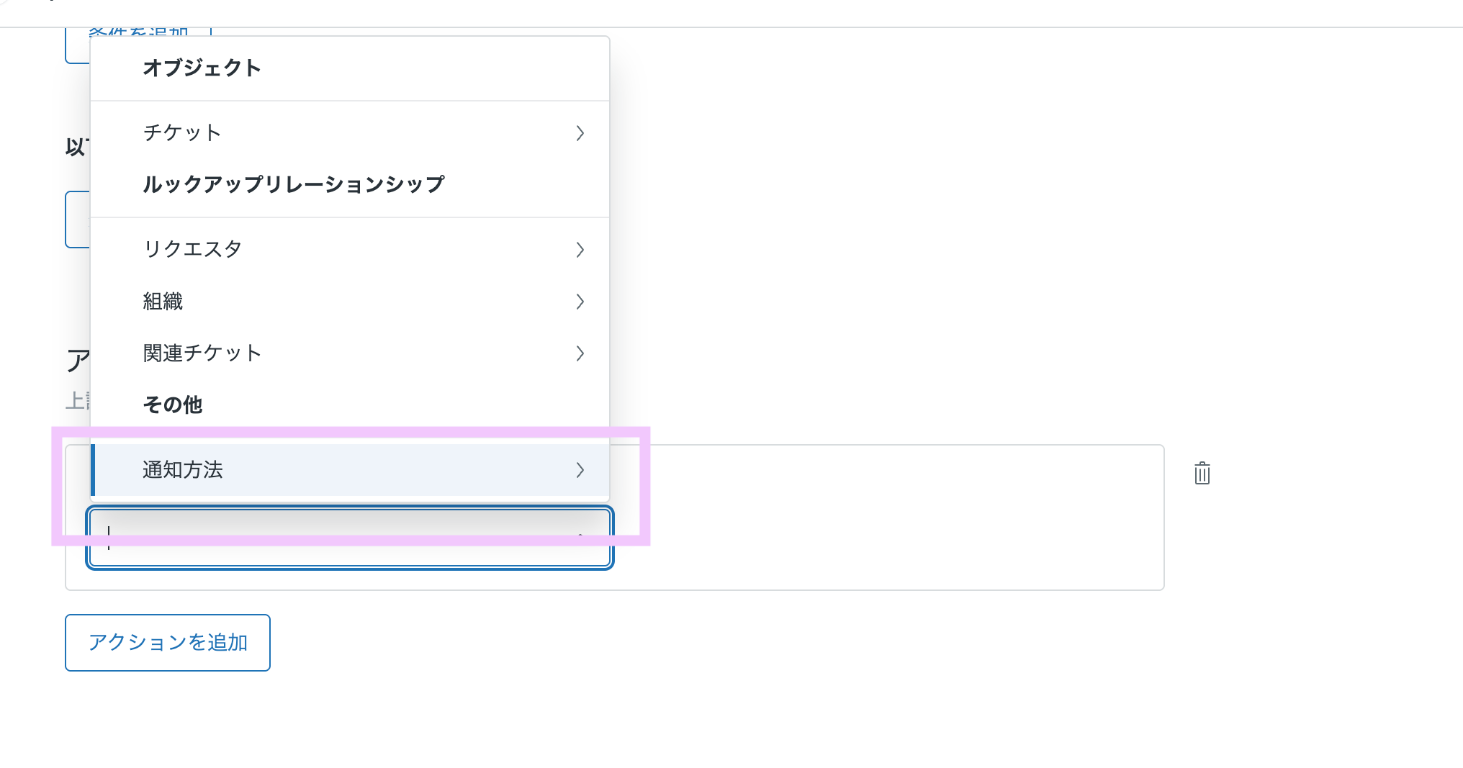Delete the action row with trash icon
The height and width of the screenshot is (768, 1463).
click(1202, 474)
